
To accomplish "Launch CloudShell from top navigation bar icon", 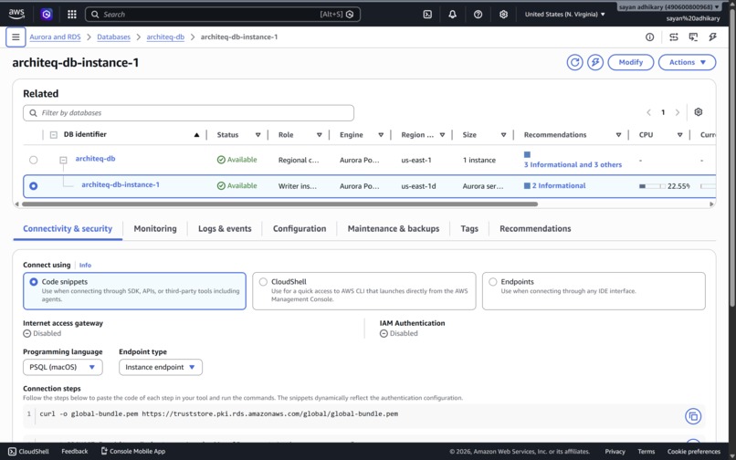I will coord(427,14).
